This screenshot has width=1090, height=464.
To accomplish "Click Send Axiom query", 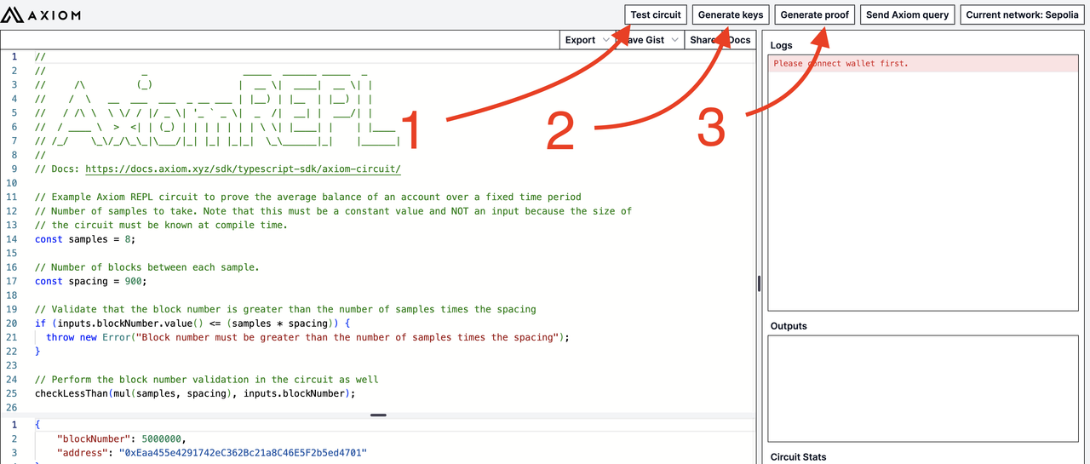I will (907, 14).
